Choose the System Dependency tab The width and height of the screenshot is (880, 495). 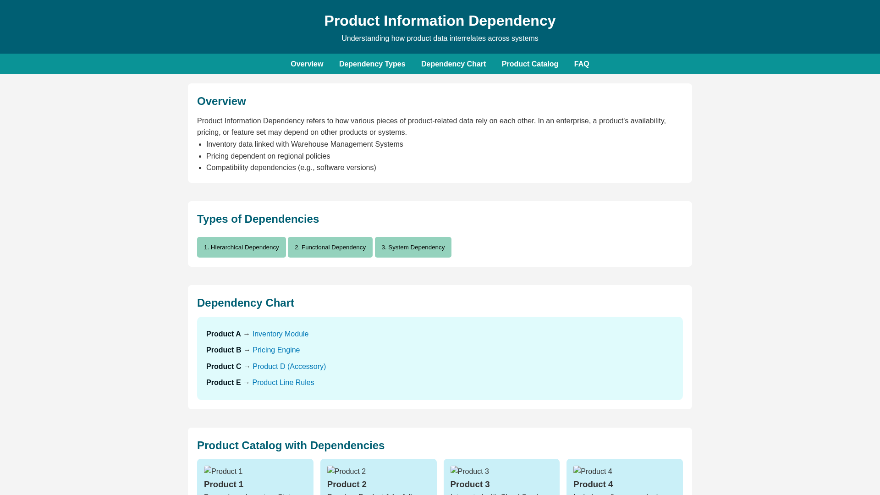[x=413, y=247]
